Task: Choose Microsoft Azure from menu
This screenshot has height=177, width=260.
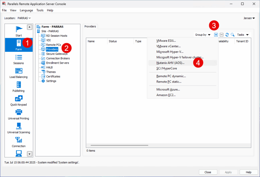Action: point(183,89)
